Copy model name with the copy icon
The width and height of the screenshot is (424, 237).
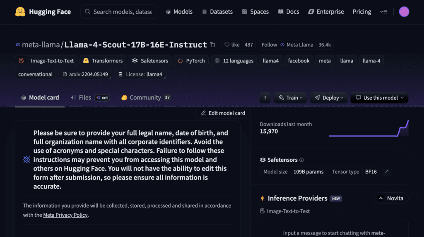point(212,45)
